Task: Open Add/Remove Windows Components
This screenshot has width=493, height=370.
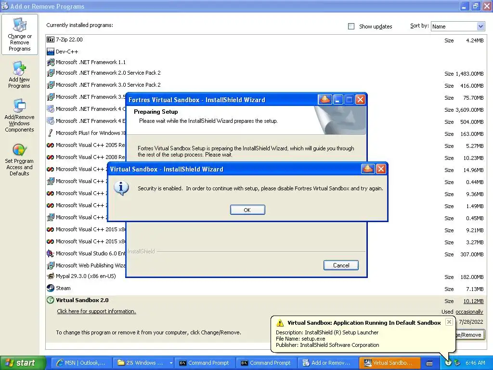Action: tap(19, 116)
